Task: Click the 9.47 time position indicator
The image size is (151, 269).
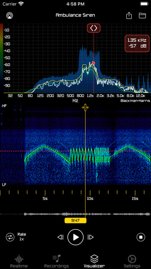Action: pyautogui.click(x=75, y=220)
